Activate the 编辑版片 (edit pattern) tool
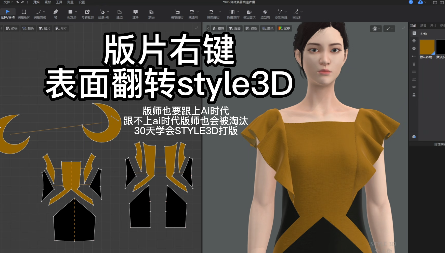The height and width of the screenshot is (253, 445). [x=24, y=14]
